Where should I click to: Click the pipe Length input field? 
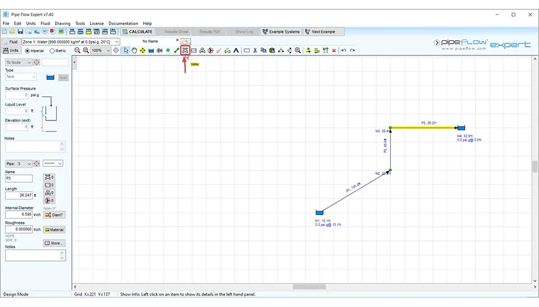[x=19, y=196]
